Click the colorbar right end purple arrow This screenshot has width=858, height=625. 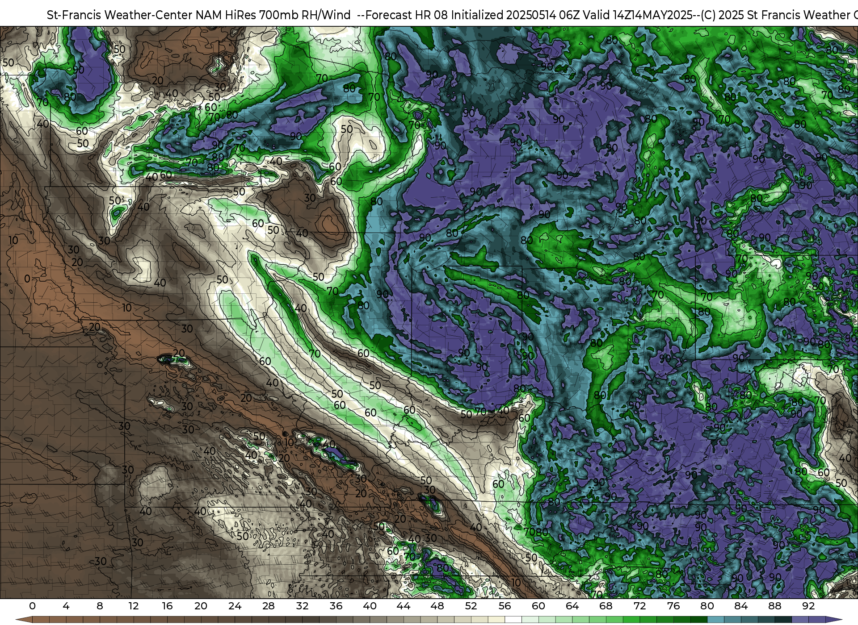click(834, 620)
